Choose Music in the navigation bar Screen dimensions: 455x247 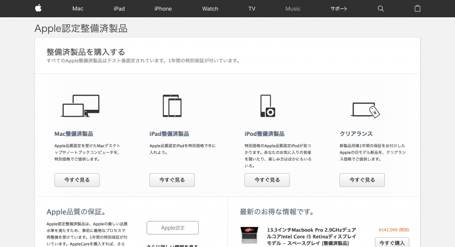pos(293,9)
